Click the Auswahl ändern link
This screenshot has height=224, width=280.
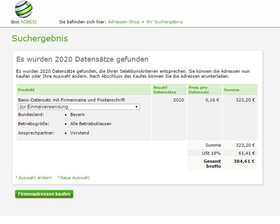pyautogui.click(x=35, y=178)
